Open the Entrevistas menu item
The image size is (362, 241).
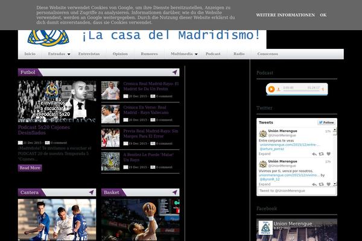(x=89, y=54)
